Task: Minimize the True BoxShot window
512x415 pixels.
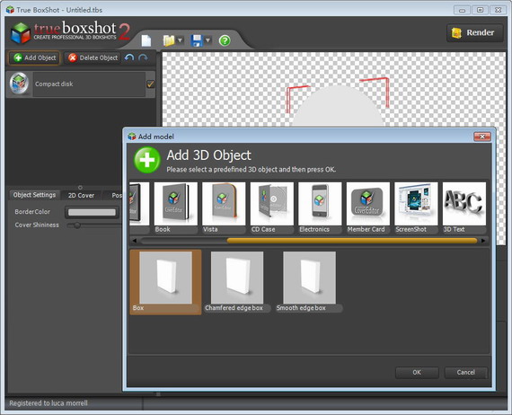Action: 462,10
